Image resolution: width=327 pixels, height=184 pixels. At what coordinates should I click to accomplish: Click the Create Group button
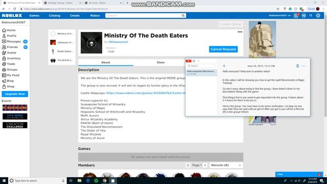[x=230, y=24]
